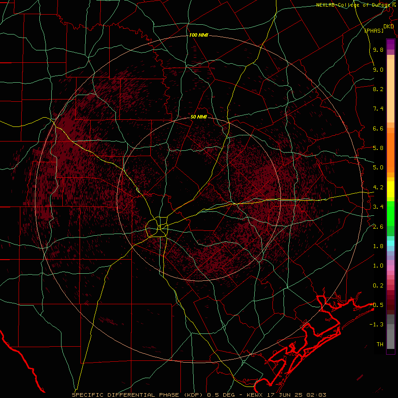
Task: Click the 6.6 scale value
Action: click(378, 128)
